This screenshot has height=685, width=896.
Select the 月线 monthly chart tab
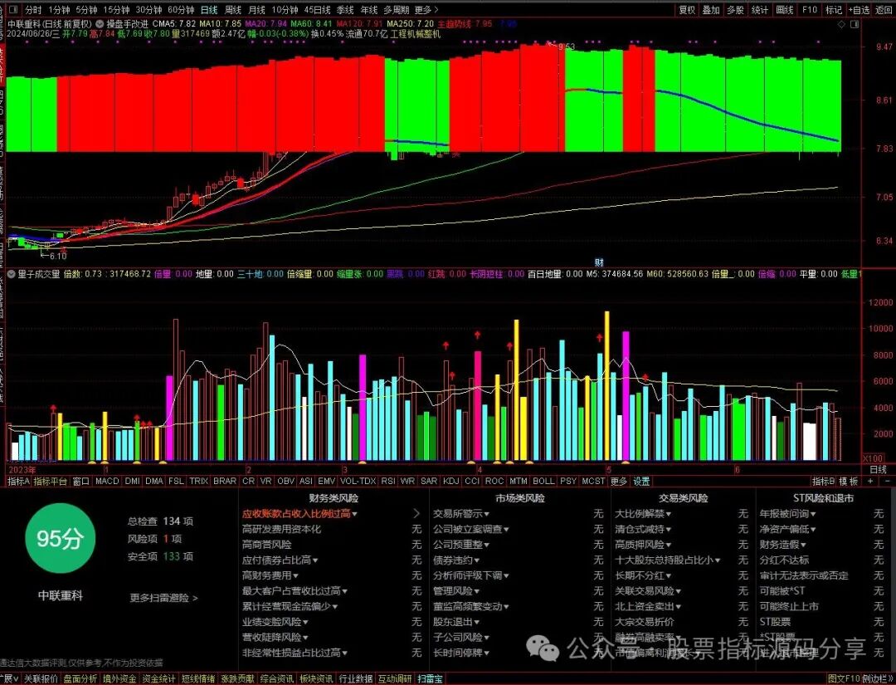[256, 10]
